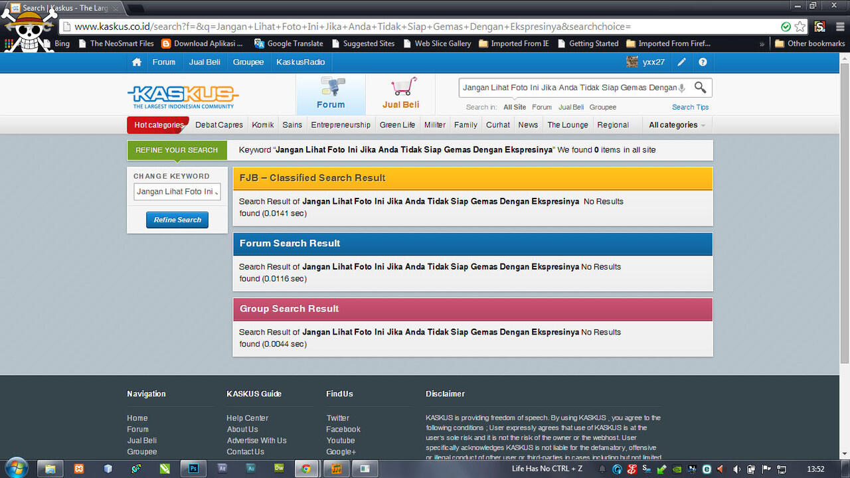Click the Refine Search button
Viewport: 850px width, 478px height.
(177, 220)
